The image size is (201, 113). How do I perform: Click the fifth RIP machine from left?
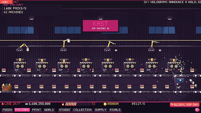pos(108,66)
